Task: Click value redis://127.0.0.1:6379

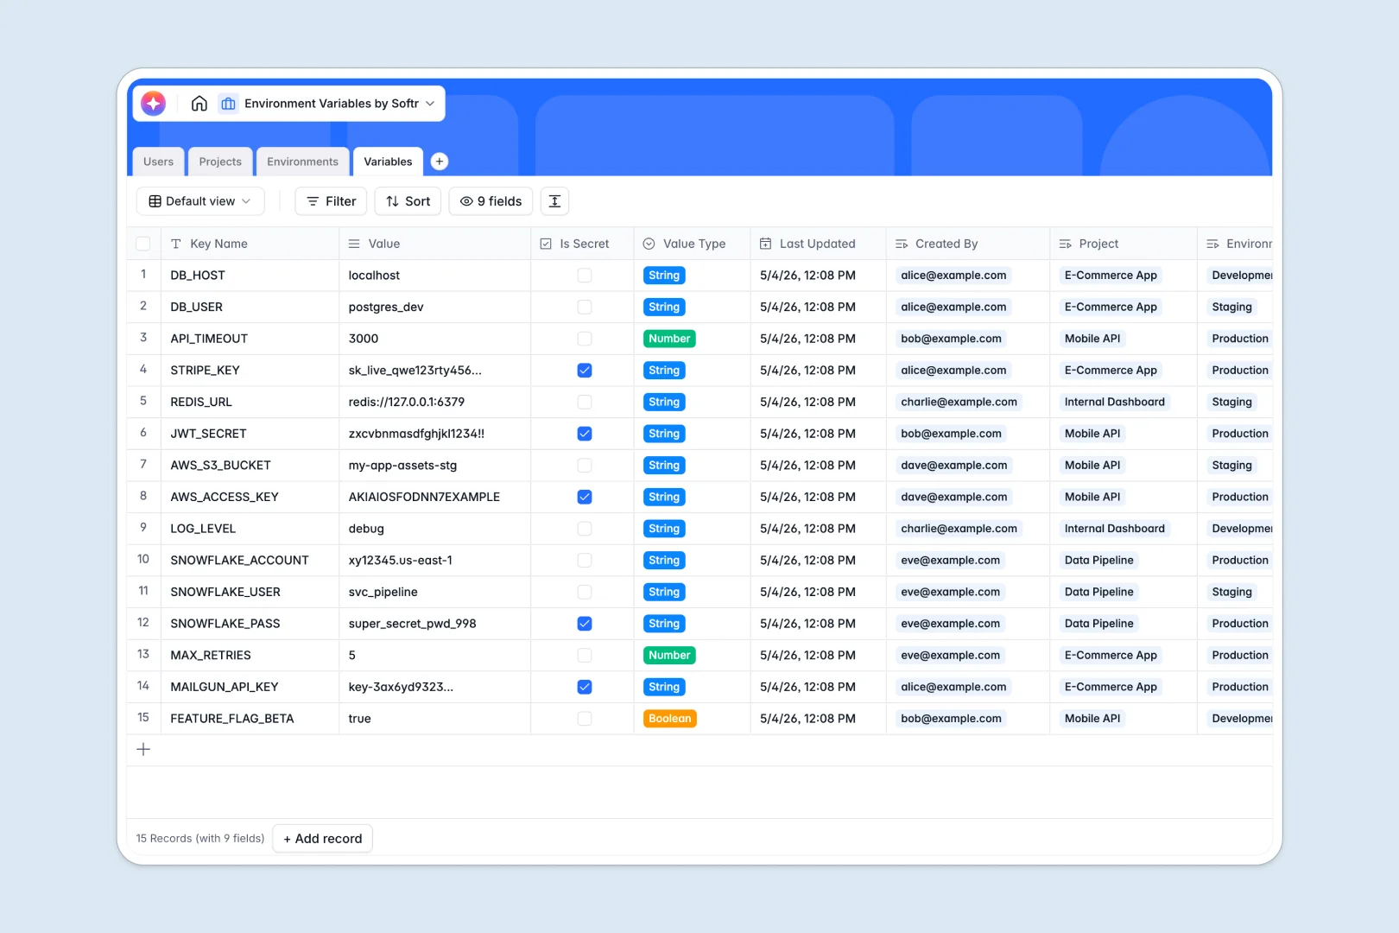Action: 407,402
